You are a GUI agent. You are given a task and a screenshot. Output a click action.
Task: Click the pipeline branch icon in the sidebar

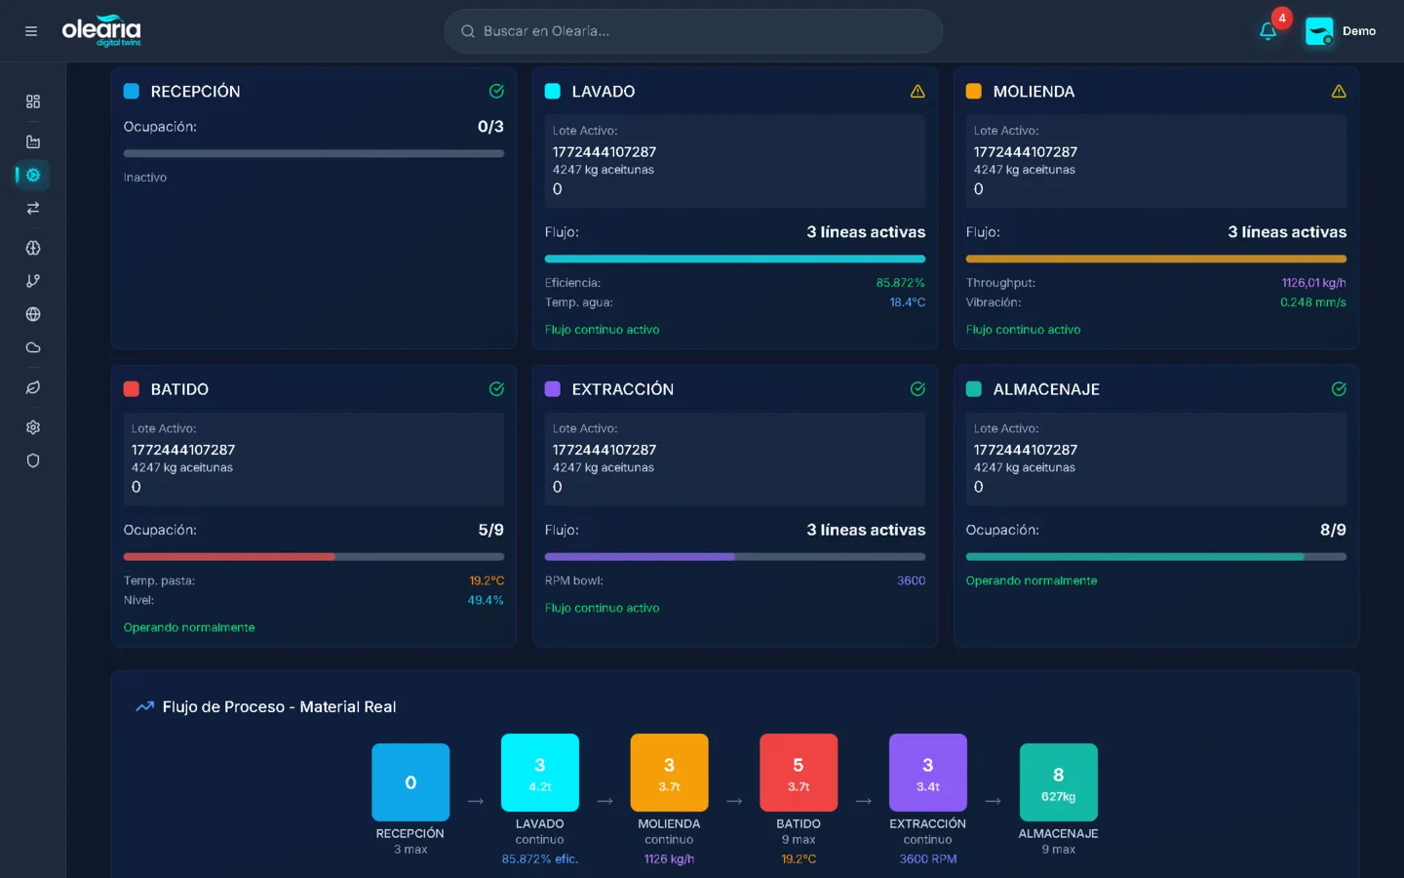point(32,281)
